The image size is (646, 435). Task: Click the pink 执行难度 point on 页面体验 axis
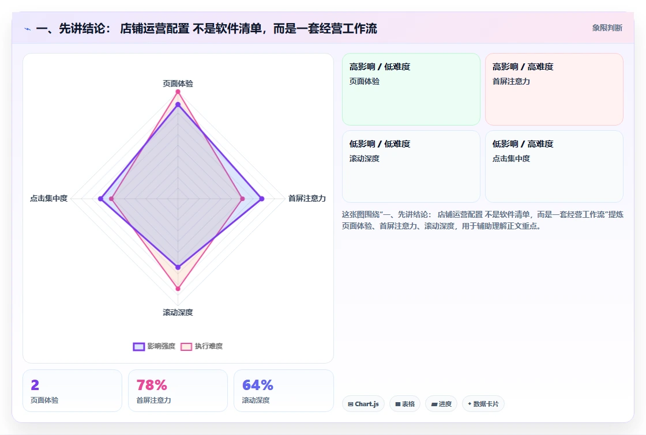178,92
